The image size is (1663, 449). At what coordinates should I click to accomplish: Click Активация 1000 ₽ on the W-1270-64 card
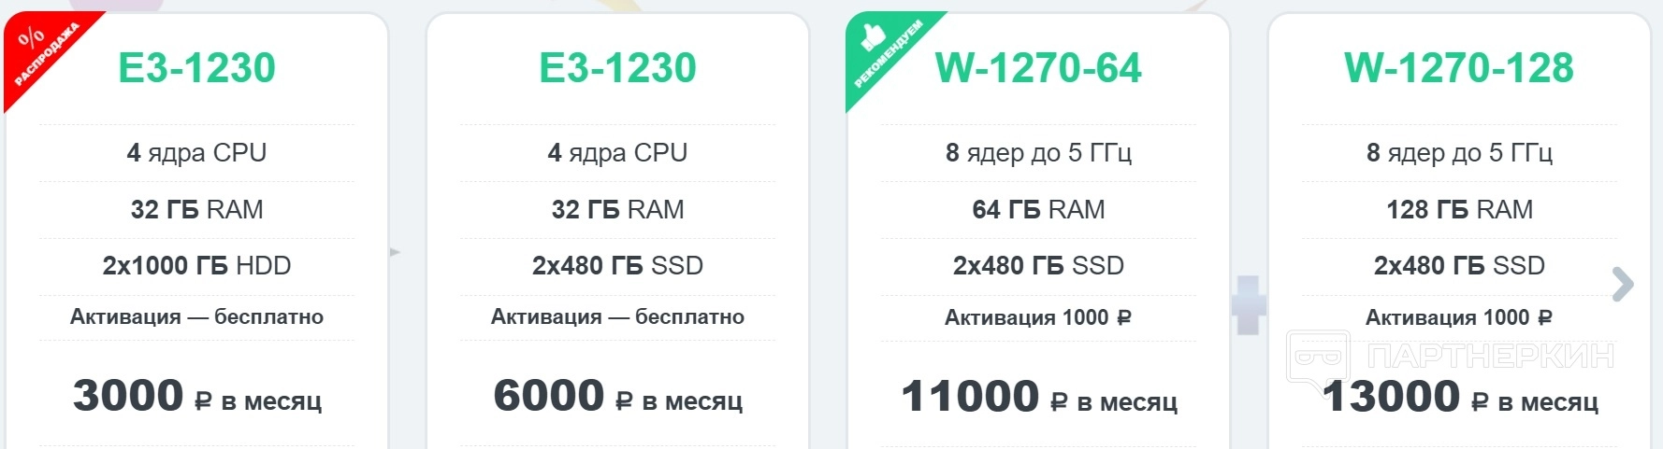pos(1038,317)
